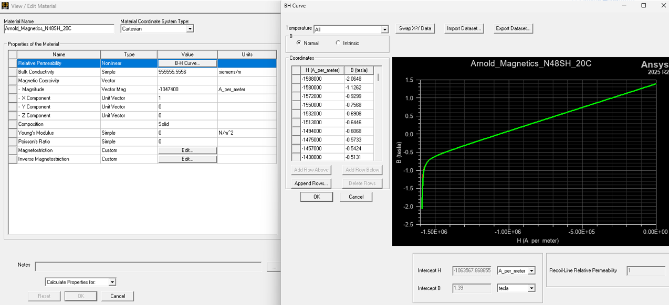This screenshot has width=669, height=305.
Task: Select the Normal B radio button
Action: (299, 43)
